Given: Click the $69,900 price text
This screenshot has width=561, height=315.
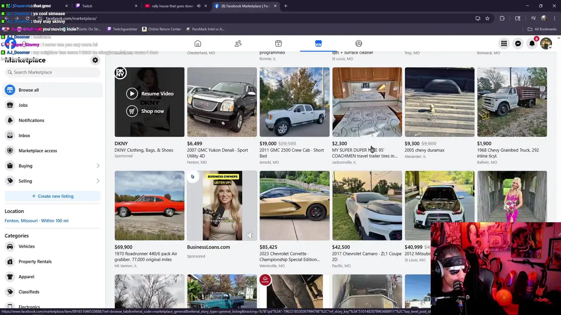Looking at the screenshot, I should coord(123,247).
